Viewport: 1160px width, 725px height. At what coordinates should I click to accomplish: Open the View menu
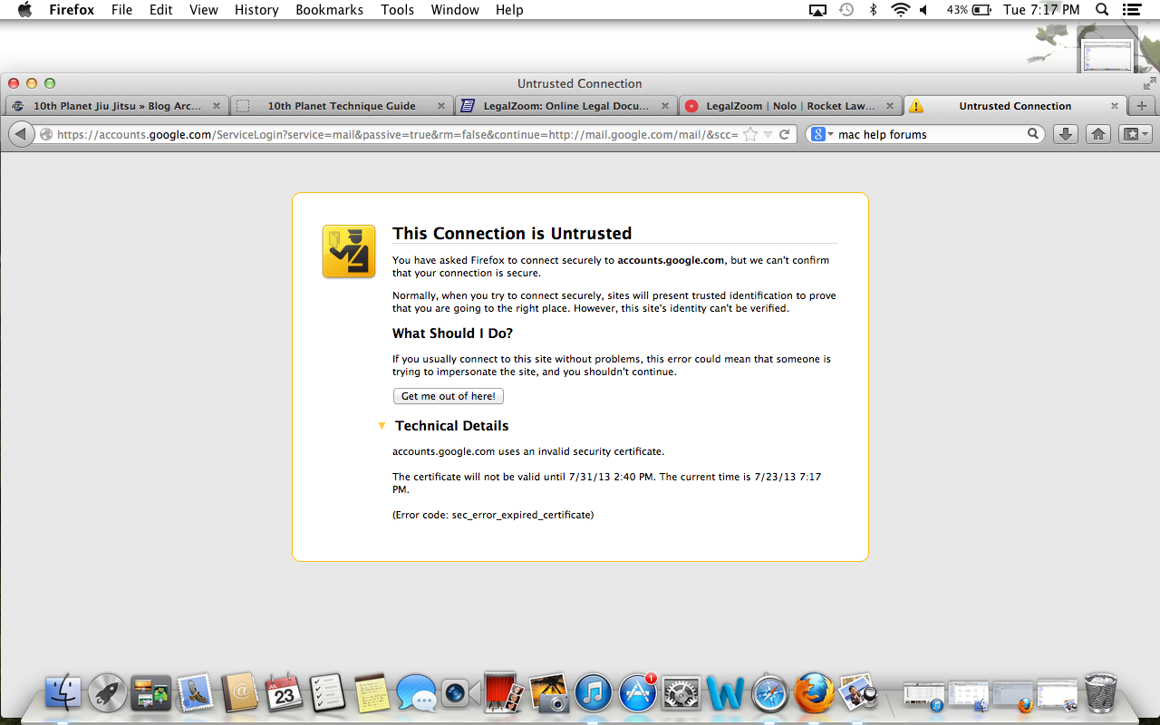coord(204,10)
